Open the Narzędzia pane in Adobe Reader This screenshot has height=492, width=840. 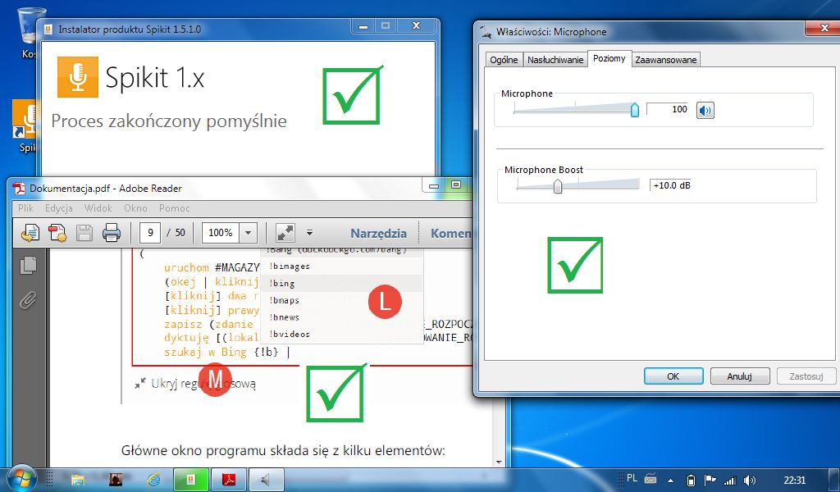(378, 234)
